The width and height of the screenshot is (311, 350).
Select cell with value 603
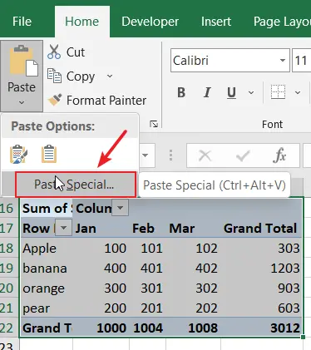[261, 308]
